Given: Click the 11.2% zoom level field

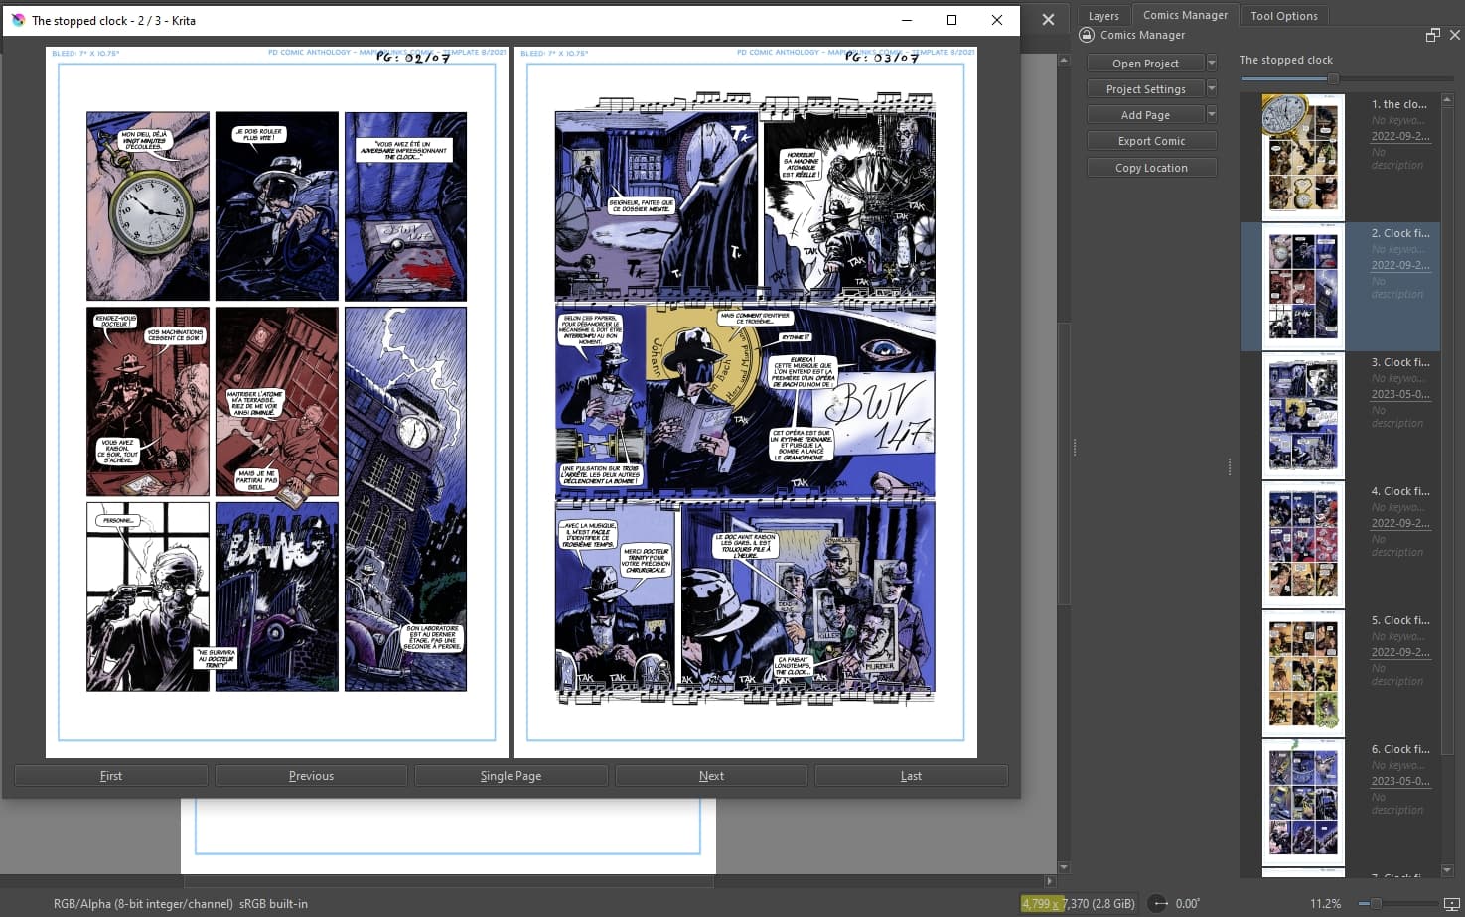Looking at the screenshot, I should pyautogui.click(x=1325, y=904).
